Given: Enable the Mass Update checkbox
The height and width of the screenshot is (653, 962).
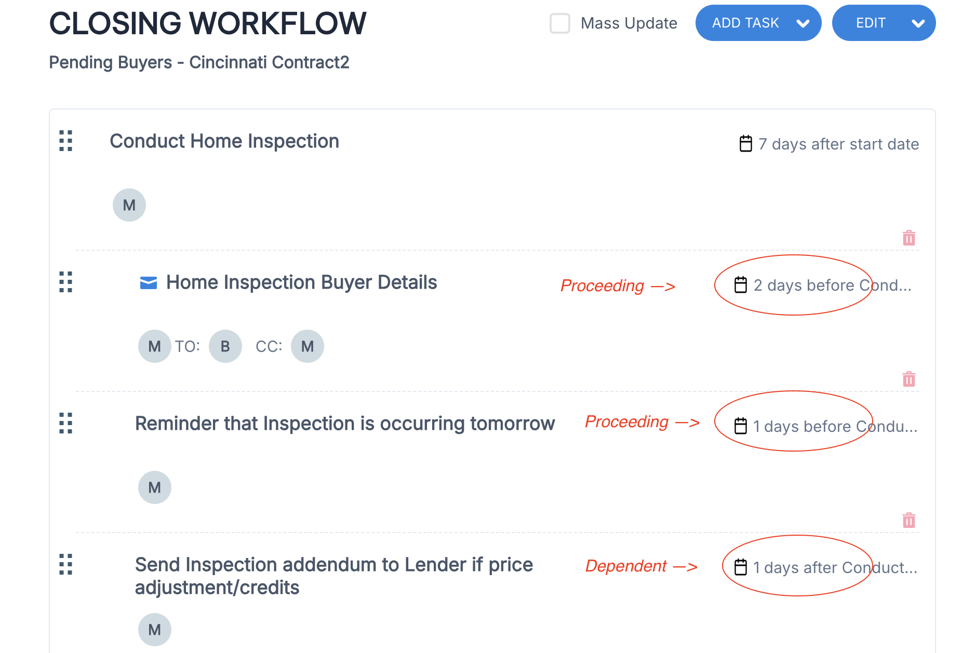Looking at the screenshot, I should [x=560, y=23].
